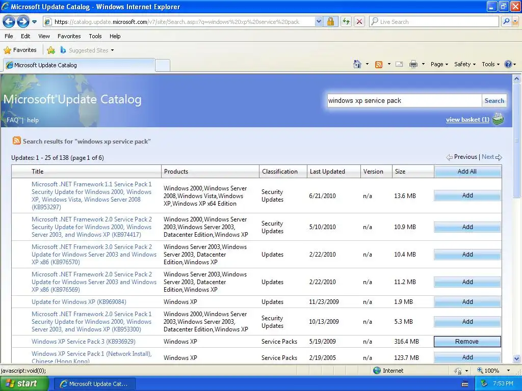Add the KB953297 update to basket
The image size is (522, 391).
[x=467, y=195]
